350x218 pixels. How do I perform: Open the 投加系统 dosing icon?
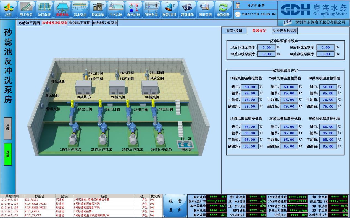click(x=98, y=9)
